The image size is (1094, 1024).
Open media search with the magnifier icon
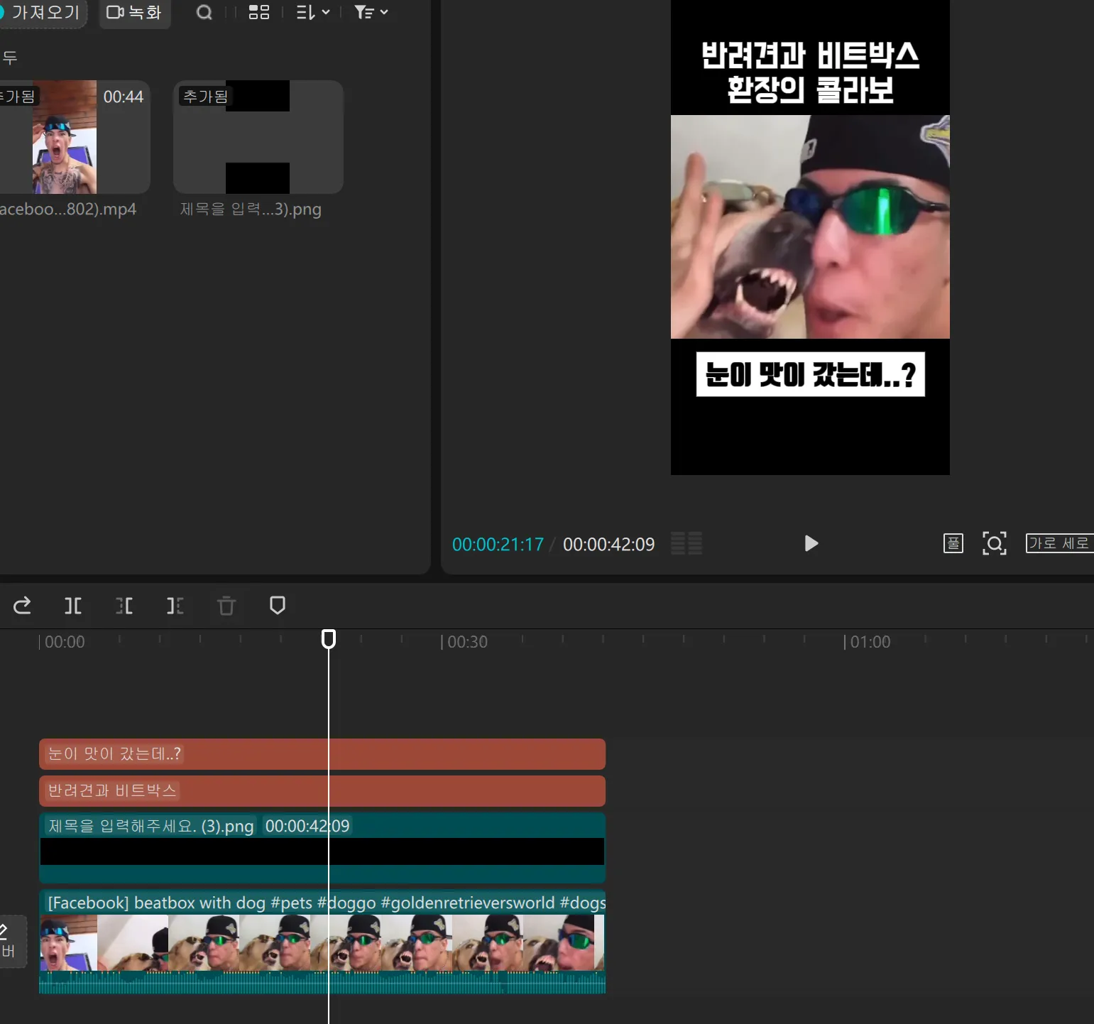click(204, 13)
